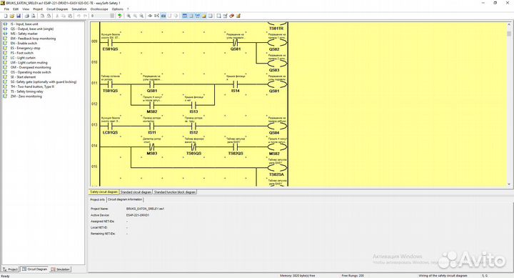
Task: Open a project using the folder icon
Action: (x=12, y=16)
